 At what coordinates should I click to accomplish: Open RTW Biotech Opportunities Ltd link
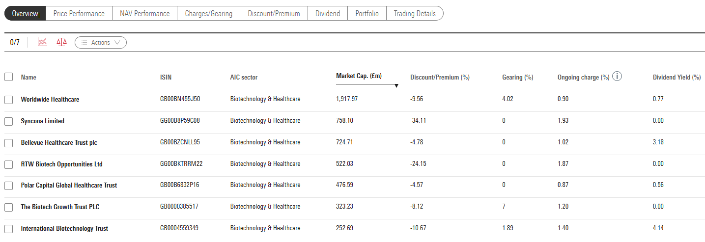pos(62,164)
